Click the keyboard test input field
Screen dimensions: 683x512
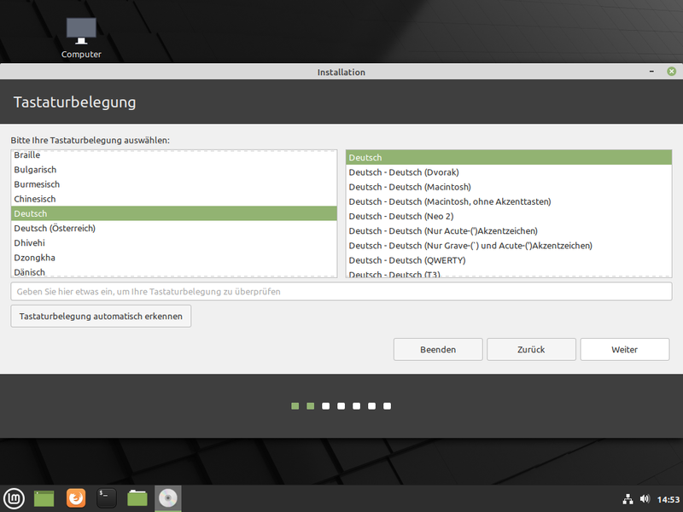click(x=340, y=292)
